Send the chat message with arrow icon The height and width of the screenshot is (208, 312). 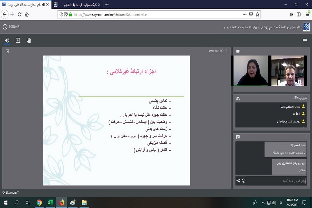coord(238,181)
